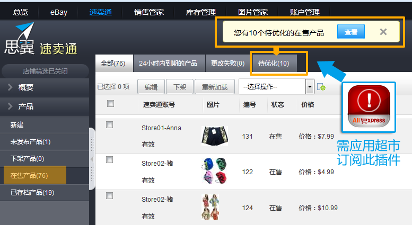Check the Store01-Anna product row checkbox
Viewport: 412px width, 225px height.
109,124
